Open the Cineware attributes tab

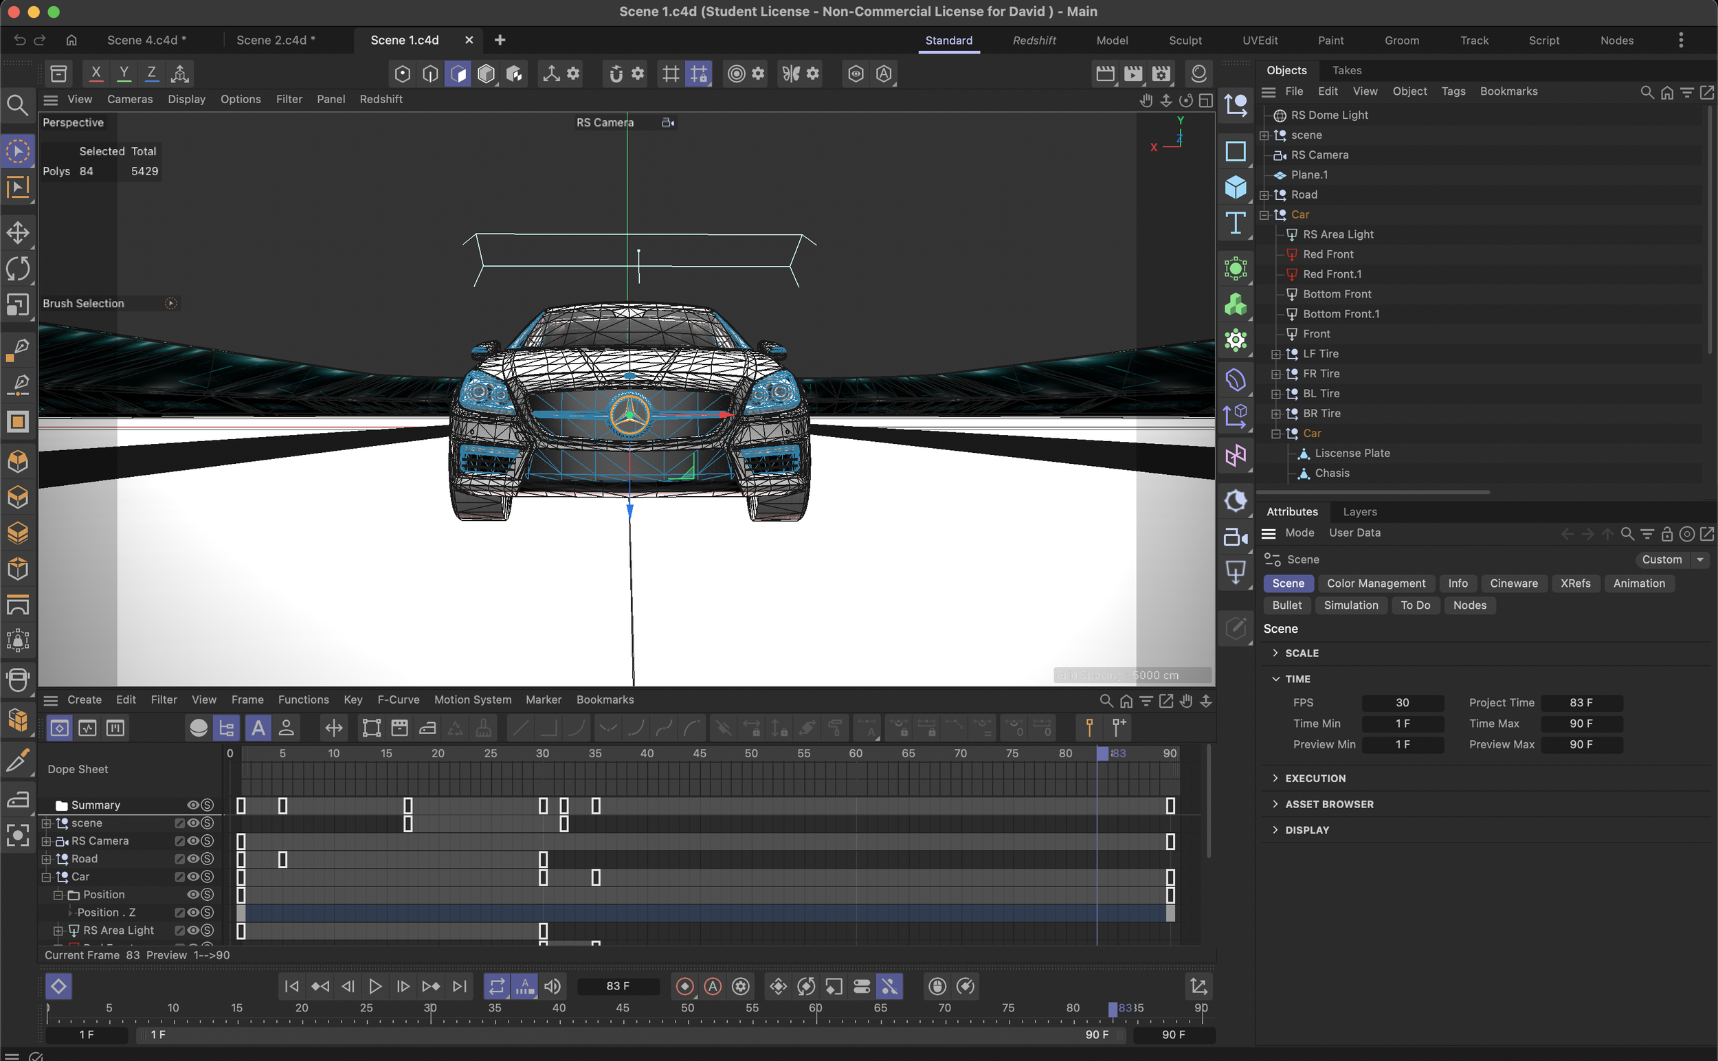(x=1513, y=583)
